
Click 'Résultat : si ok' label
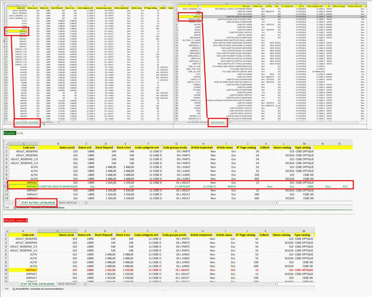13,133
